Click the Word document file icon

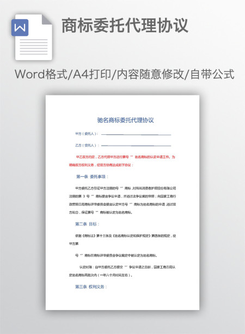pyautogui.click(x=32, y=37)
